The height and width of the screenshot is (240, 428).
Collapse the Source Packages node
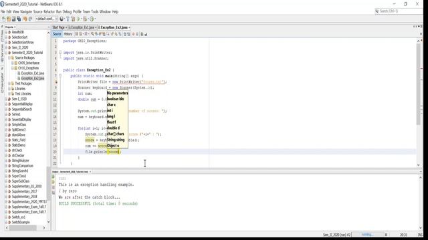pos(9,58)
